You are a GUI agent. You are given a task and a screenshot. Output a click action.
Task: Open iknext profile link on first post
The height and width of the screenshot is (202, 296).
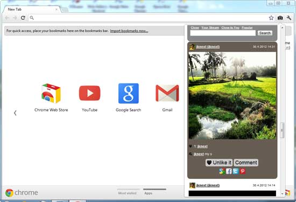pyautogui.click(x=208, y=47)
